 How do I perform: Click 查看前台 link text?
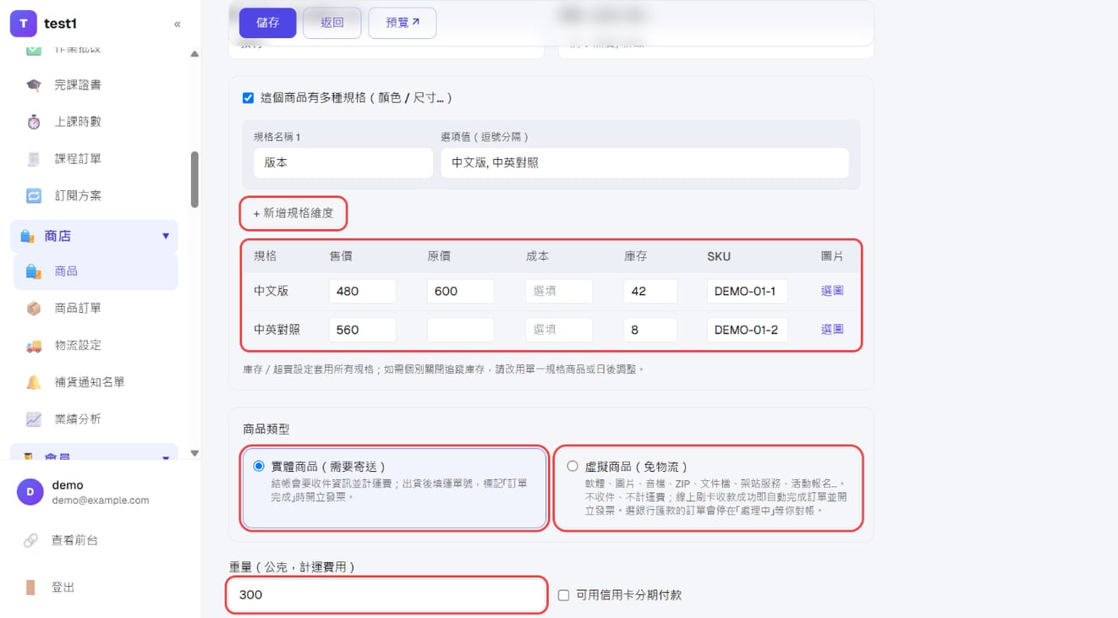click(x=74, y=540)
